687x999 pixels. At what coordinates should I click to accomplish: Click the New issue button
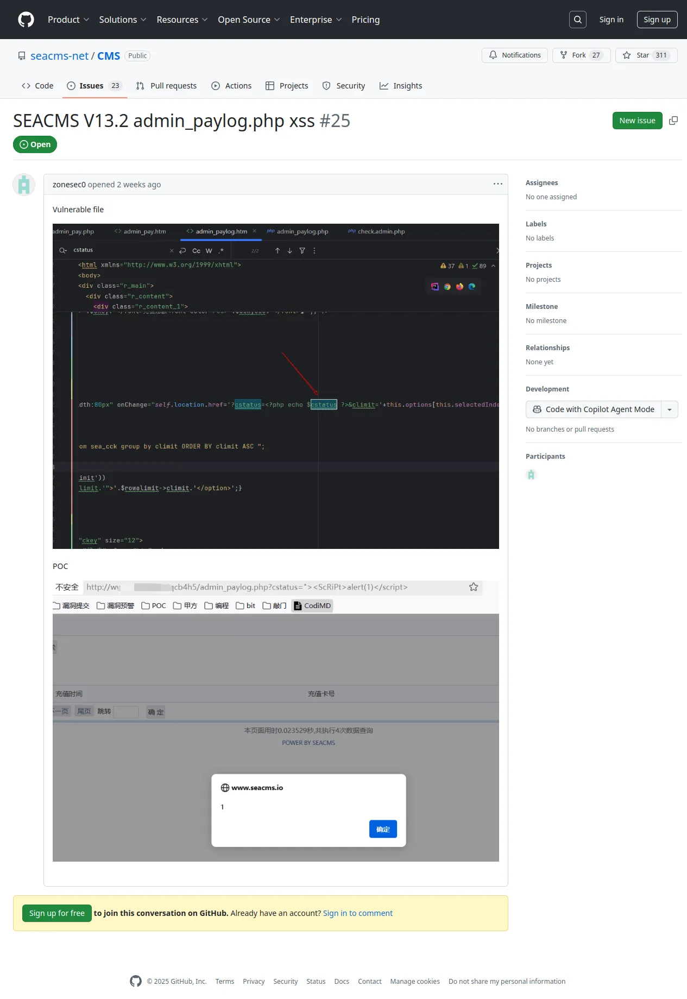(x=638, y=121)
